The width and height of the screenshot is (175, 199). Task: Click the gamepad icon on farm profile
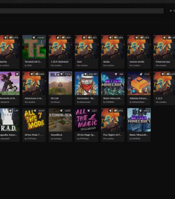pyautogui.click(x=89, y=37)
